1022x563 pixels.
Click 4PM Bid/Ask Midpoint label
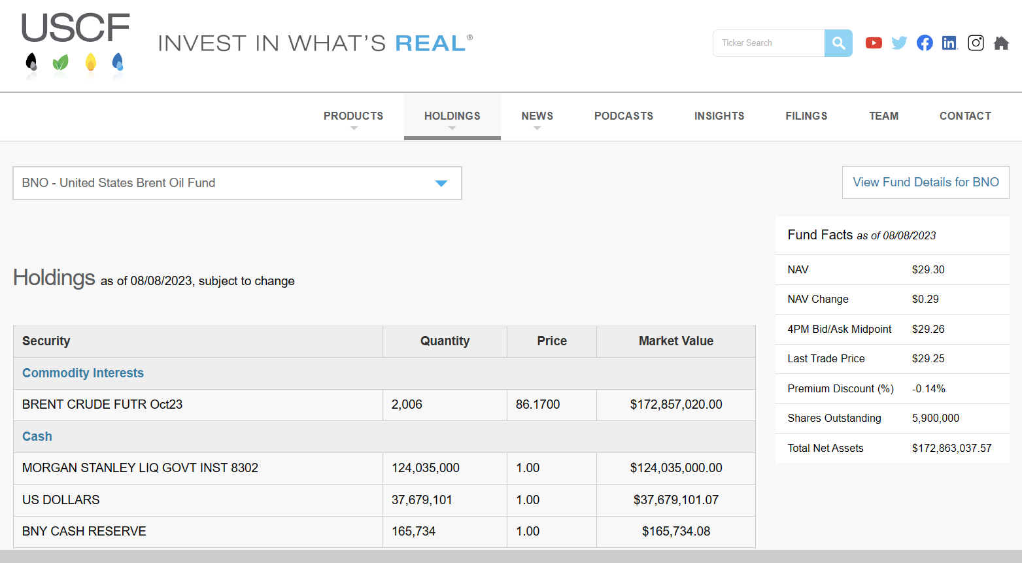click(x=840, y=329)
